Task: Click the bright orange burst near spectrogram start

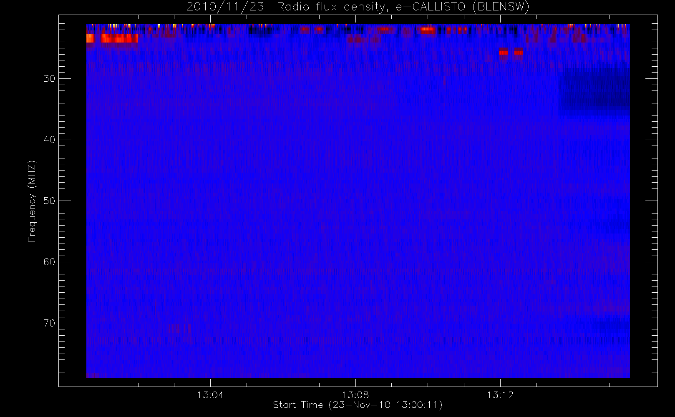Action: (x=112, y=38)
